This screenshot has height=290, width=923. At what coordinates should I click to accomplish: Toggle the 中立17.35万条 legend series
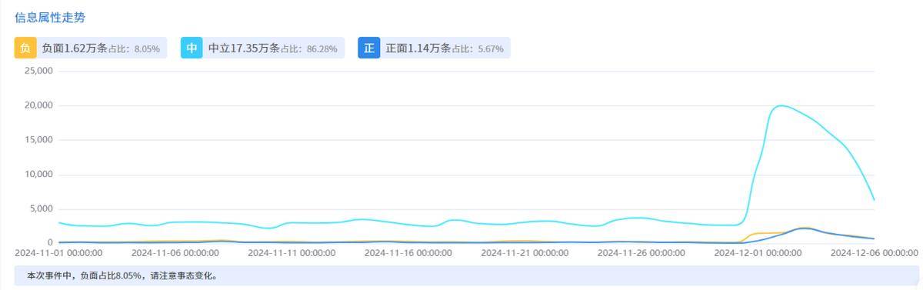coord(262,48)
